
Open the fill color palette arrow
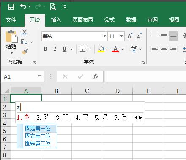108,49
